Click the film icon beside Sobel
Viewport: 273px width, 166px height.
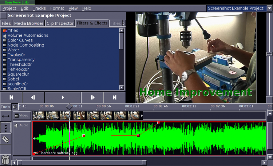coord(5,79)
